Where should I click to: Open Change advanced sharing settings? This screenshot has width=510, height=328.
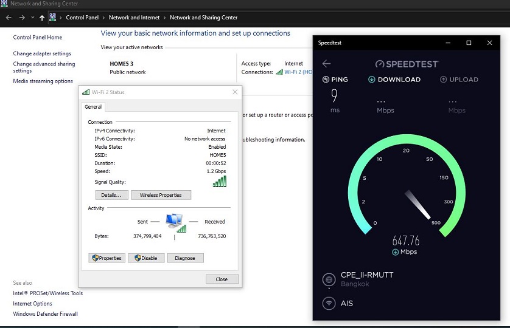(x=44, y=67)
